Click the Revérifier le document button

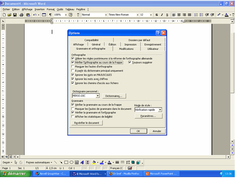87,123
